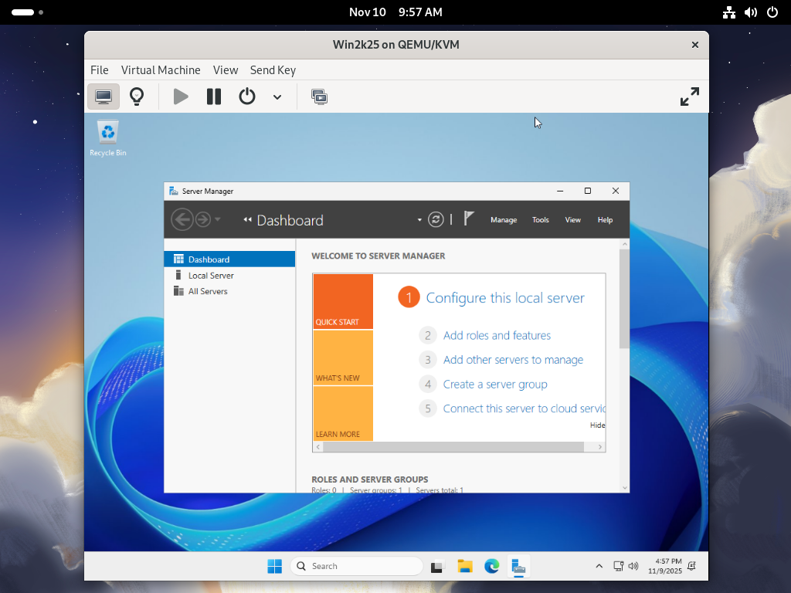The width and height of the screenshot is (791, 593).
Task: Open the Tools menu in Server Manager
Action: (x=540, y=220)
